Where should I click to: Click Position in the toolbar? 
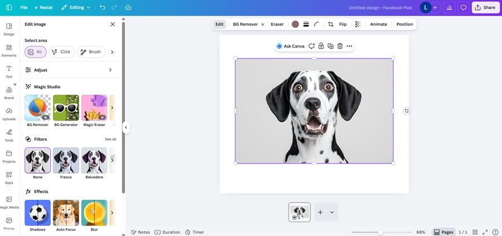(404, 25)
